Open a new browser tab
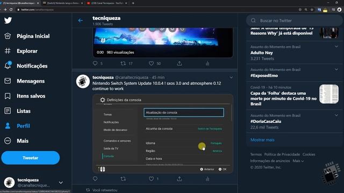Image resolution: width=344 pixels, height=193 pixels. [133, 3]
